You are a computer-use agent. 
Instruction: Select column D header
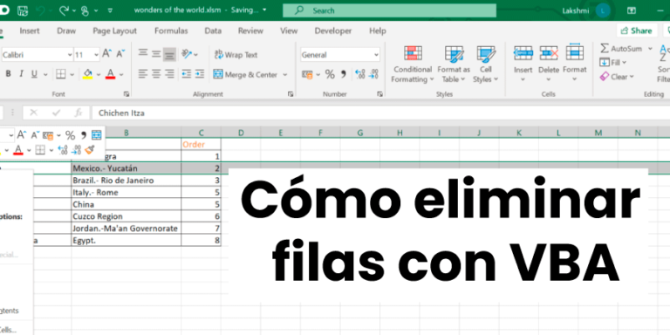point(241,133)
